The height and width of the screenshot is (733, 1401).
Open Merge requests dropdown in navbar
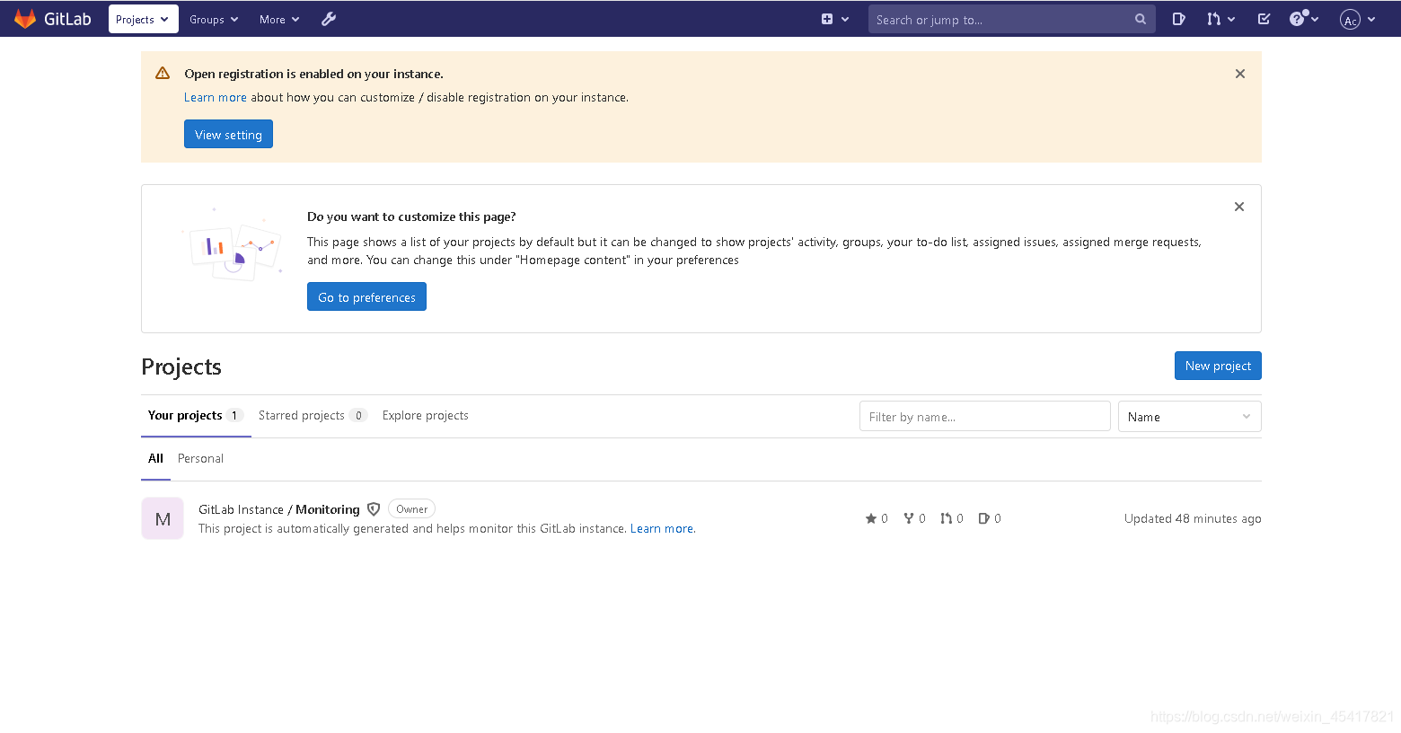point(1220,19)
